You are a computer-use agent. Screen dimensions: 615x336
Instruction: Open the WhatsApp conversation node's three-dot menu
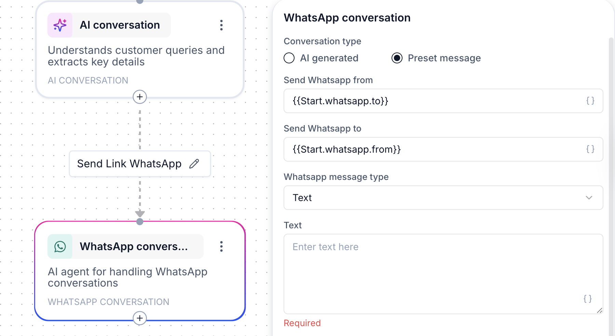[x=221, y=246]
